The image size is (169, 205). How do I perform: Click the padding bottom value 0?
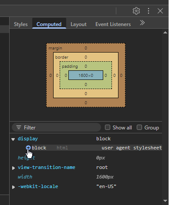tap(86, 84)
